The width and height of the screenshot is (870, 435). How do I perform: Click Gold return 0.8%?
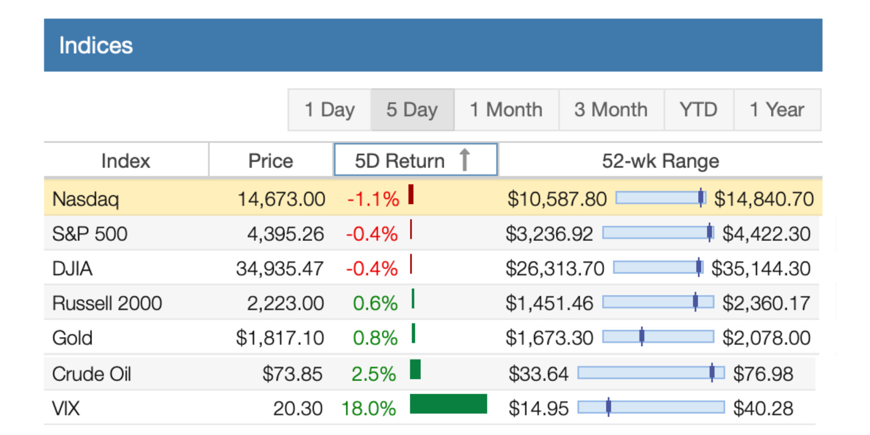[375, 338]
